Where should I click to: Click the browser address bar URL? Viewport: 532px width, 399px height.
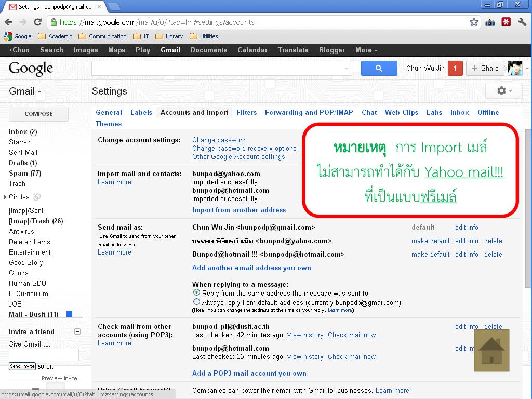tap(157, 22)
